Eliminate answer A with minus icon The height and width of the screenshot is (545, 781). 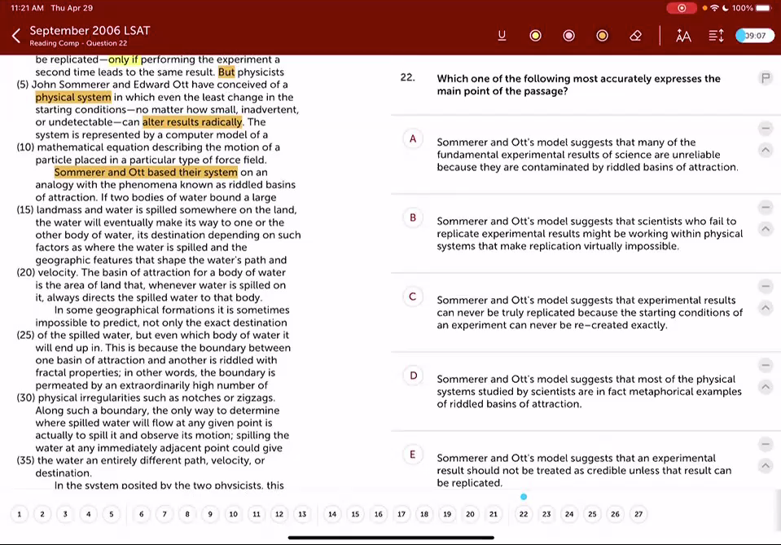tap(765, 129)
